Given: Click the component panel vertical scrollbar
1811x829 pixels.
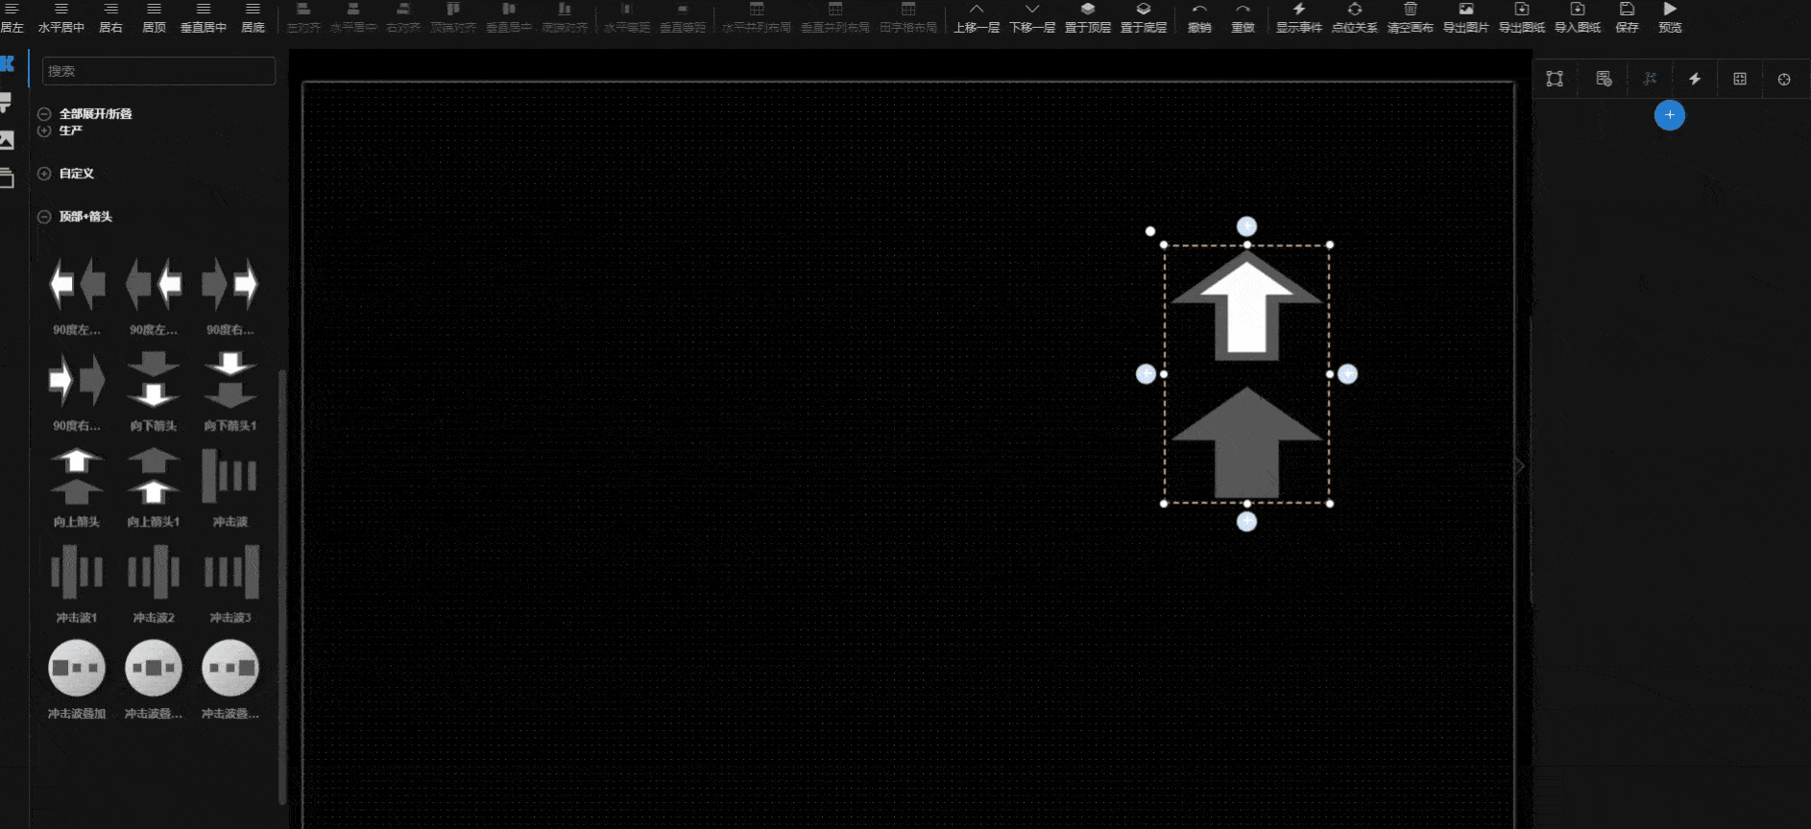Looking at the screenshot, I should pyautogui.click(x=282, y=585).
